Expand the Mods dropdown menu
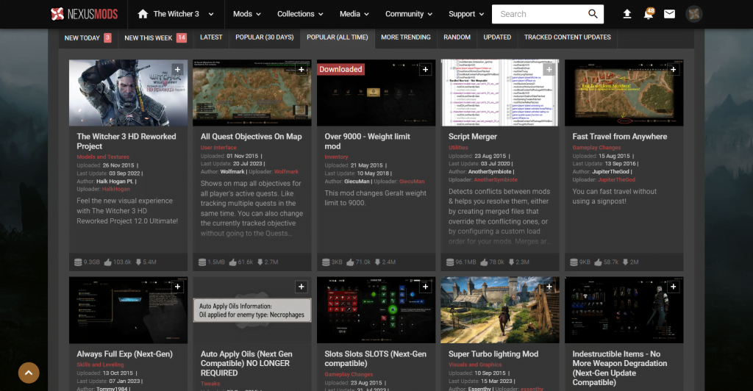 tap(246, 14)
